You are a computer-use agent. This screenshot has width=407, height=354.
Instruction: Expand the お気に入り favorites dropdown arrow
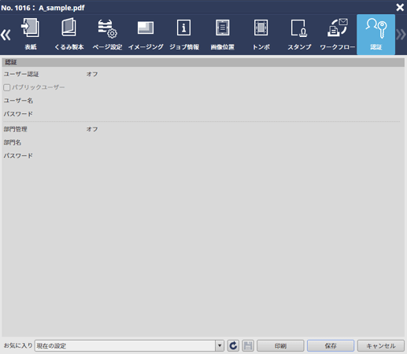pyautogui.click(x=220, y=345)
